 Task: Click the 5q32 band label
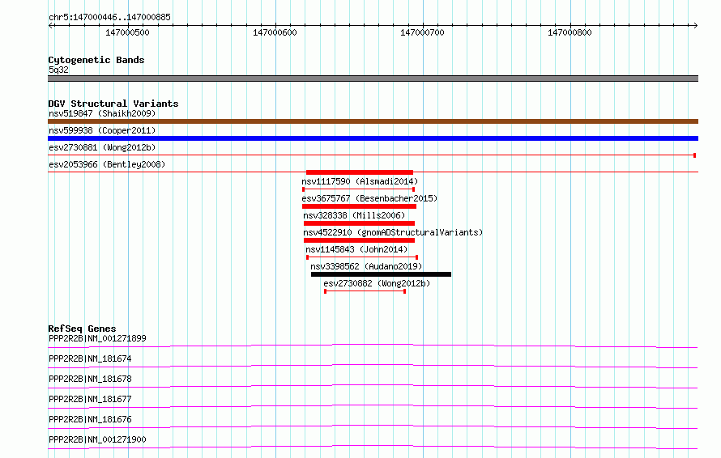58,70
